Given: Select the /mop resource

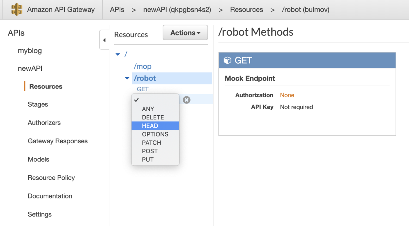Looking at the screenshot, I should (142, 67).
